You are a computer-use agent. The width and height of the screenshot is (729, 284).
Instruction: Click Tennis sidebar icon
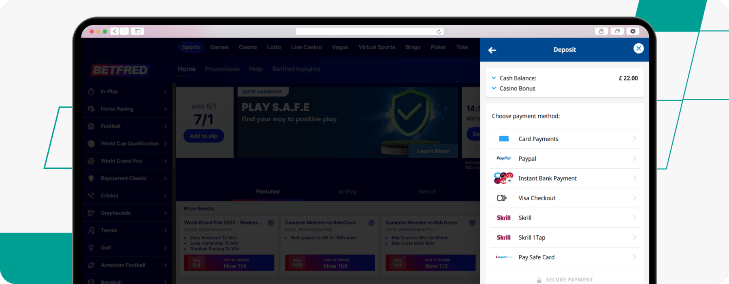[x=91, y=231]
